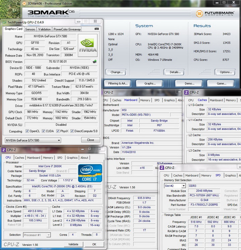Click the Futuremark logo in 3DMark06
The height and width of the screenshot is (250, 241).
click(215, 13)
